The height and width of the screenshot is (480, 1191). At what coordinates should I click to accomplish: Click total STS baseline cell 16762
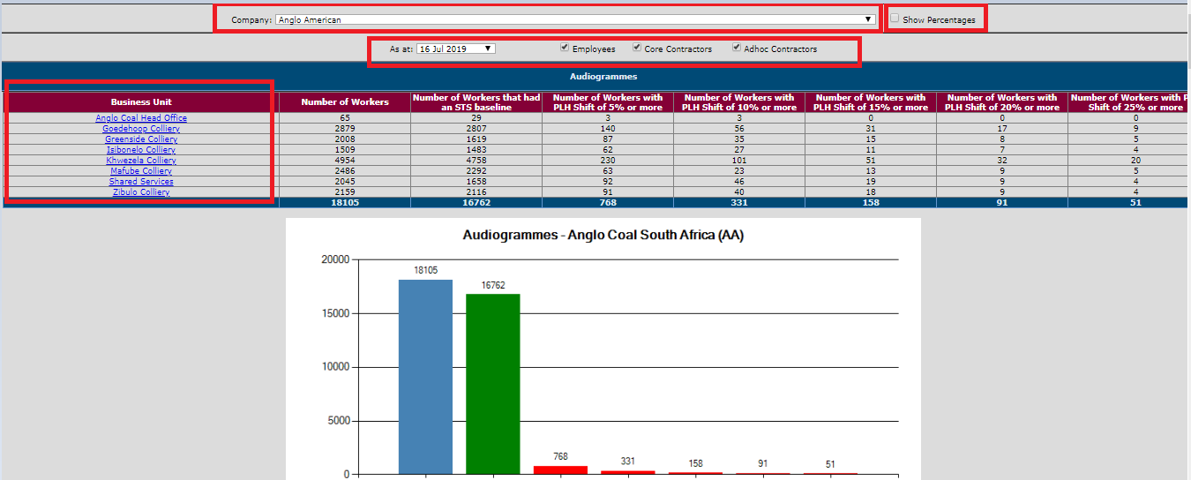pos(476,203)
